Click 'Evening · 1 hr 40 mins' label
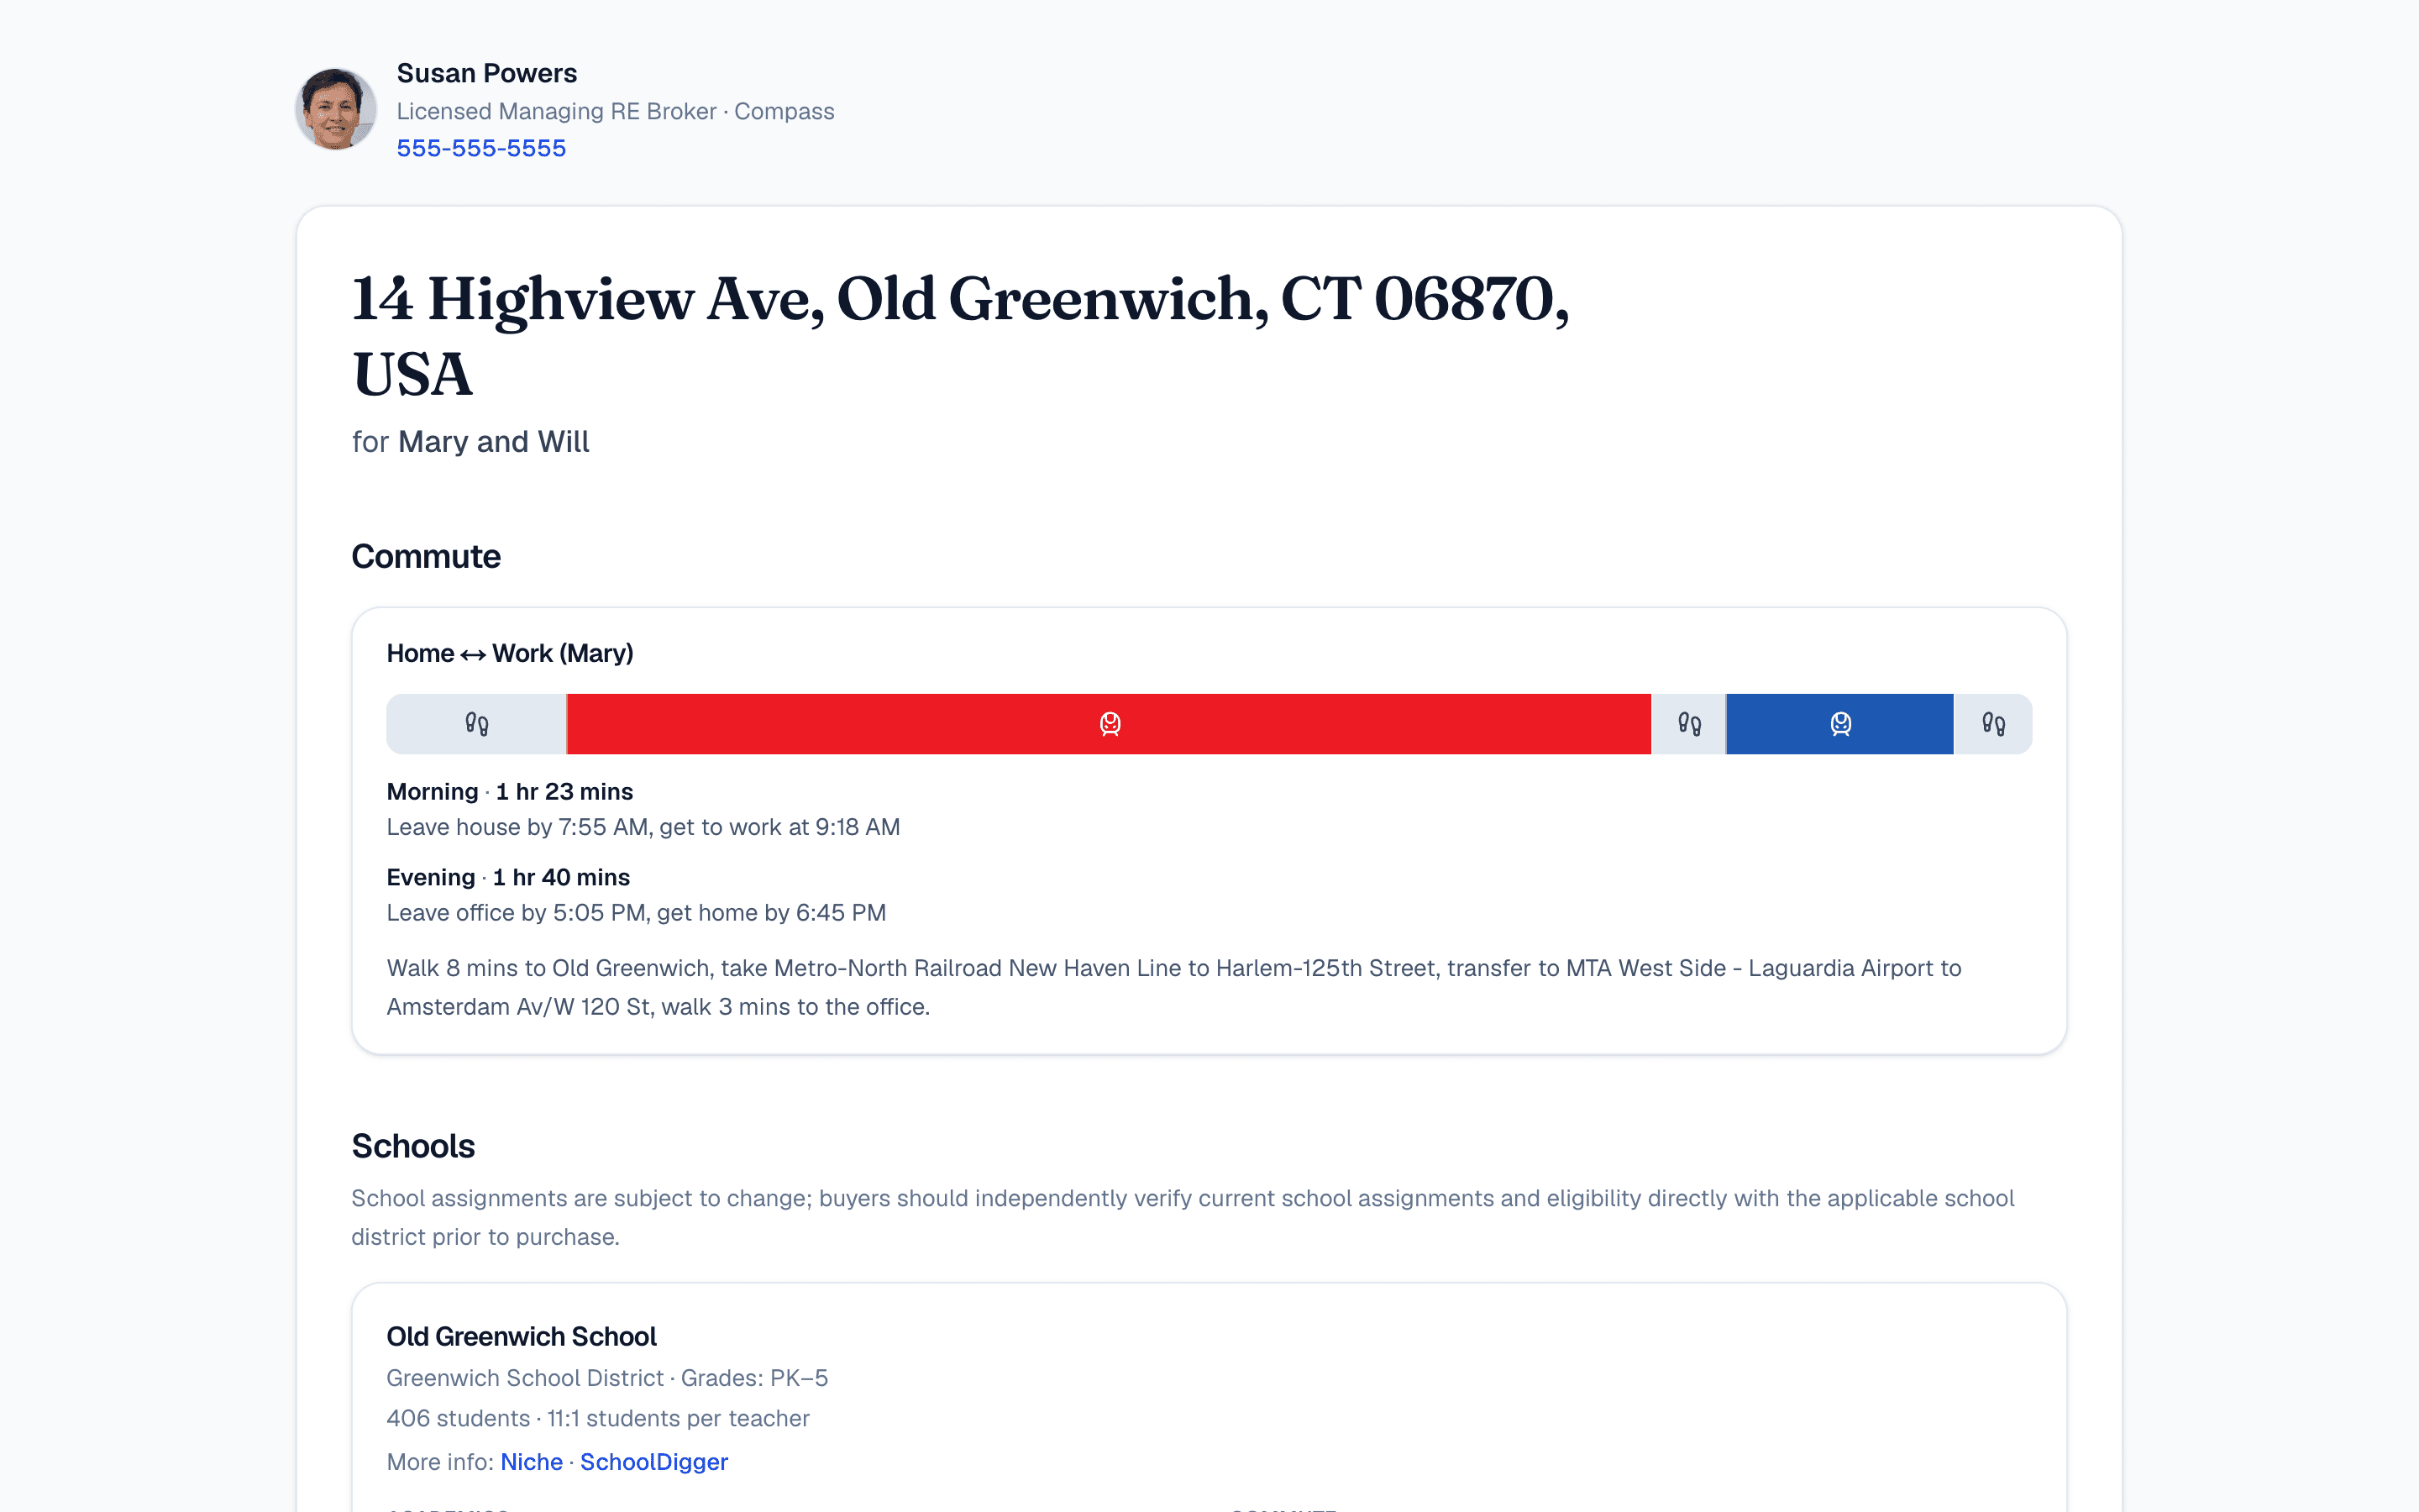 (508, 877)
